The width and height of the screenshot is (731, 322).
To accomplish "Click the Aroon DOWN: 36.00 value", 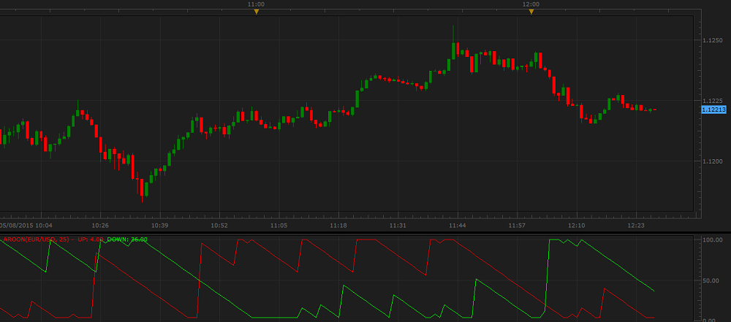I will click(127, 239).
